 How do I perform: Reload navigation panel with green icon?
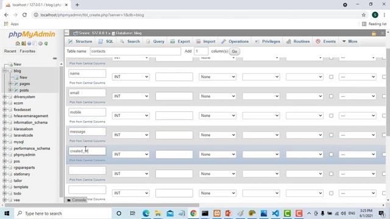coord(46,43)
